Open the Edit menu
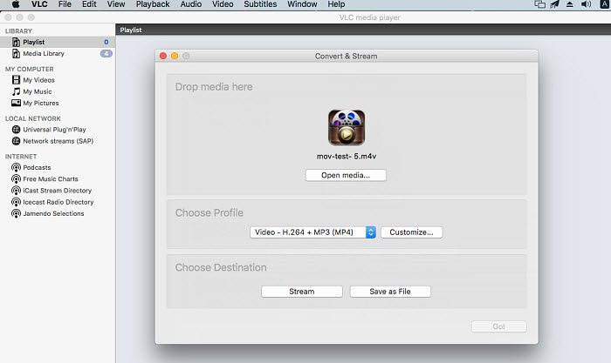 coord(89,4)
